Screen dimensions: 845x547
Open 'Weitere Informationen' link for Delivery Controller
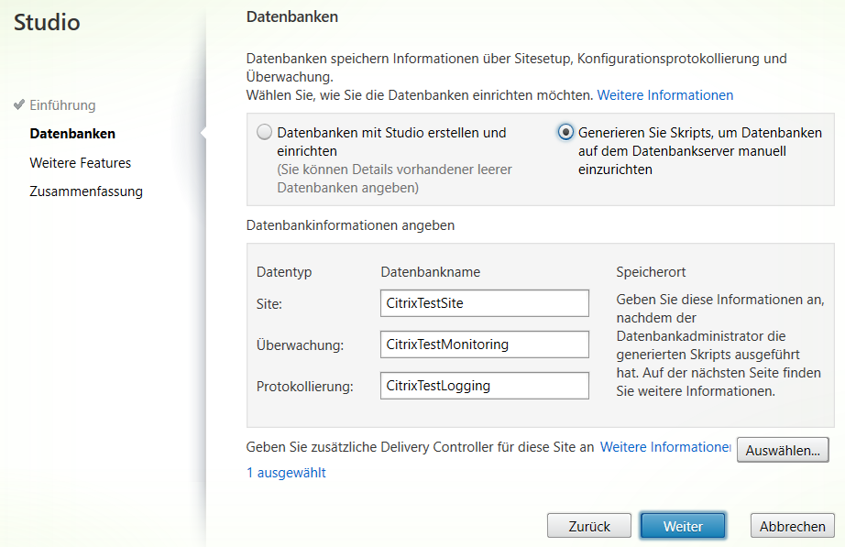click(x=664, y=447)
